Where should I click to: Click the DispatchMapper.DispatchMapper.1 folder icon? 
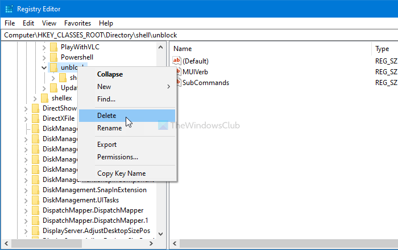coord(35,221)
